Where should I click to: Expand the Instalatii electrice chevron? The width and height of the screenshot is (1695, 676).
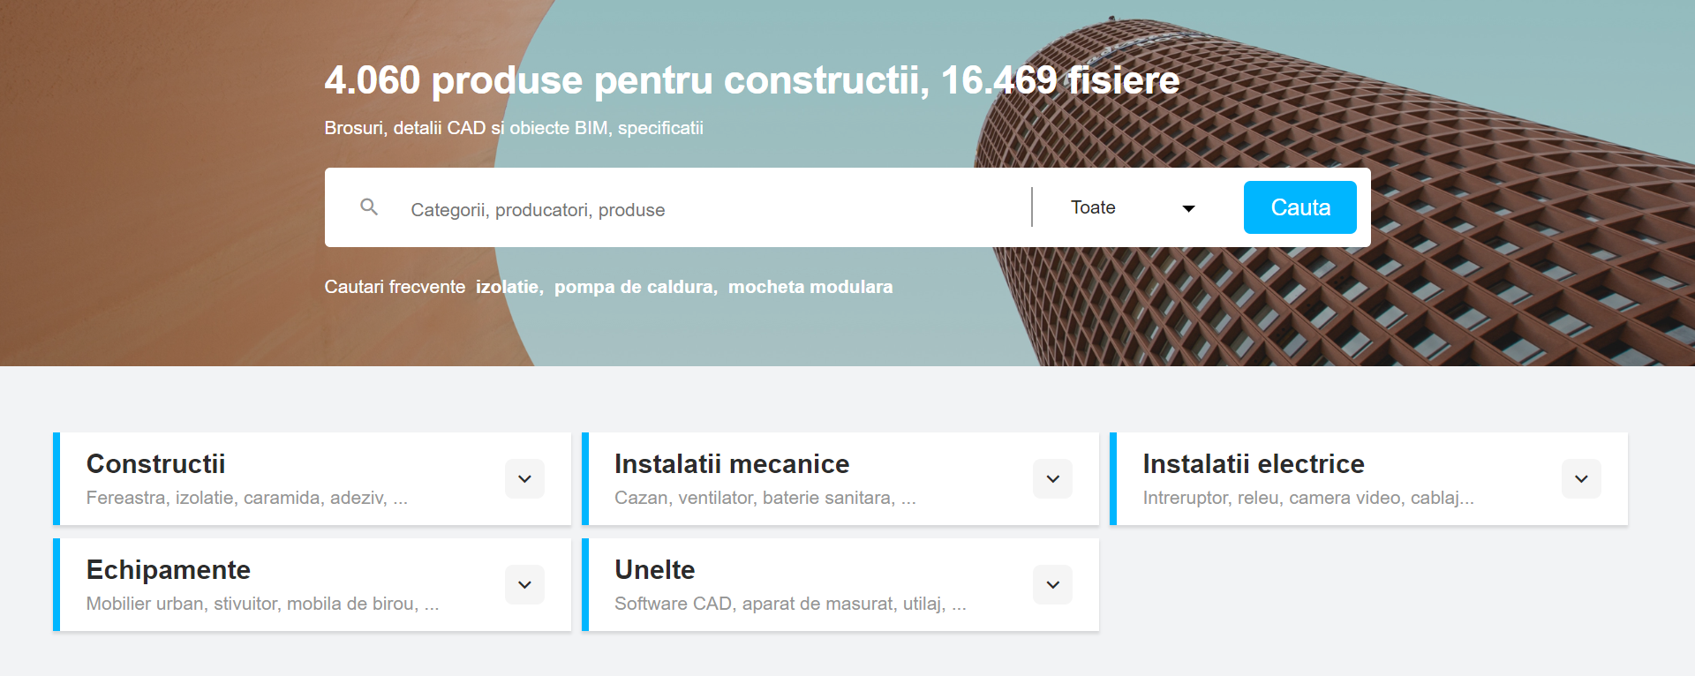(x=1580, y=479)
